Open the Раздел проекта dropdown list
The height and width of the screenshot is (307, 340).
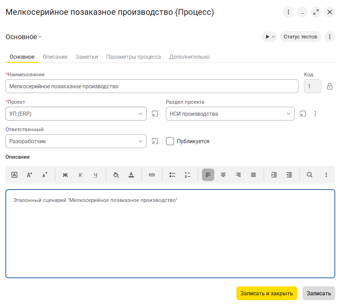point(288,114)
